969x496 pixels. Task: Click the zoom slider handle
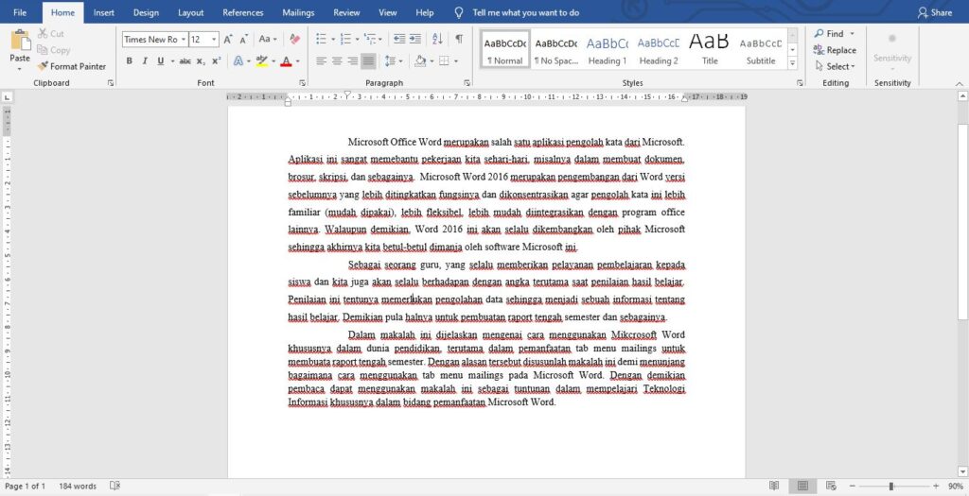tap(890, 487)
